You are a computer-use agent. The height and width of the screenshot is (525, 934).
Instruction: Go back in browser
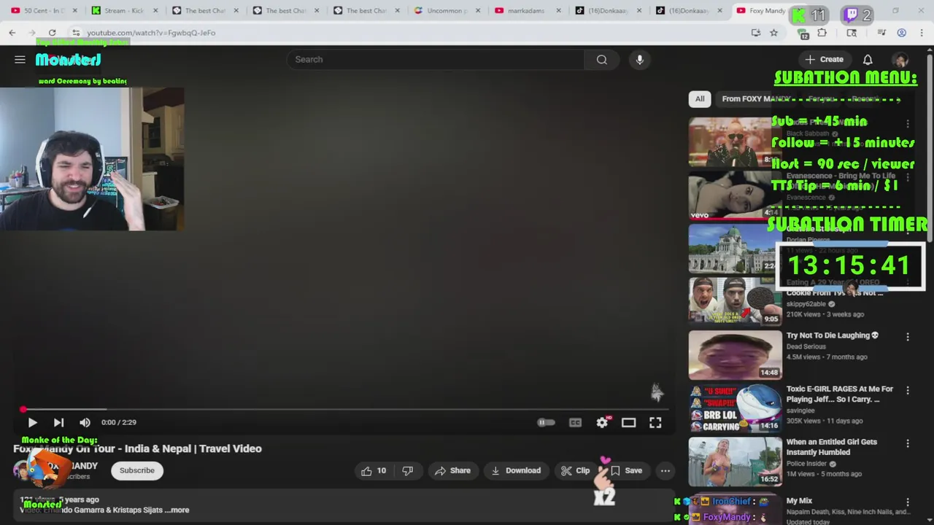coord(12,33)
